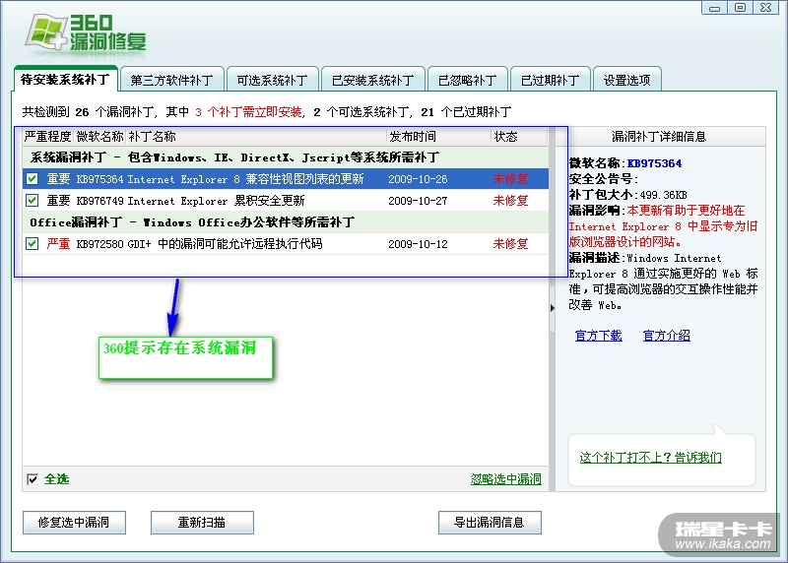This screenshot has width=788, height=563.
Task: Click the 漏洞补丁详细信息 panel header
Action: pyautogui.click(x=659, y=137)
